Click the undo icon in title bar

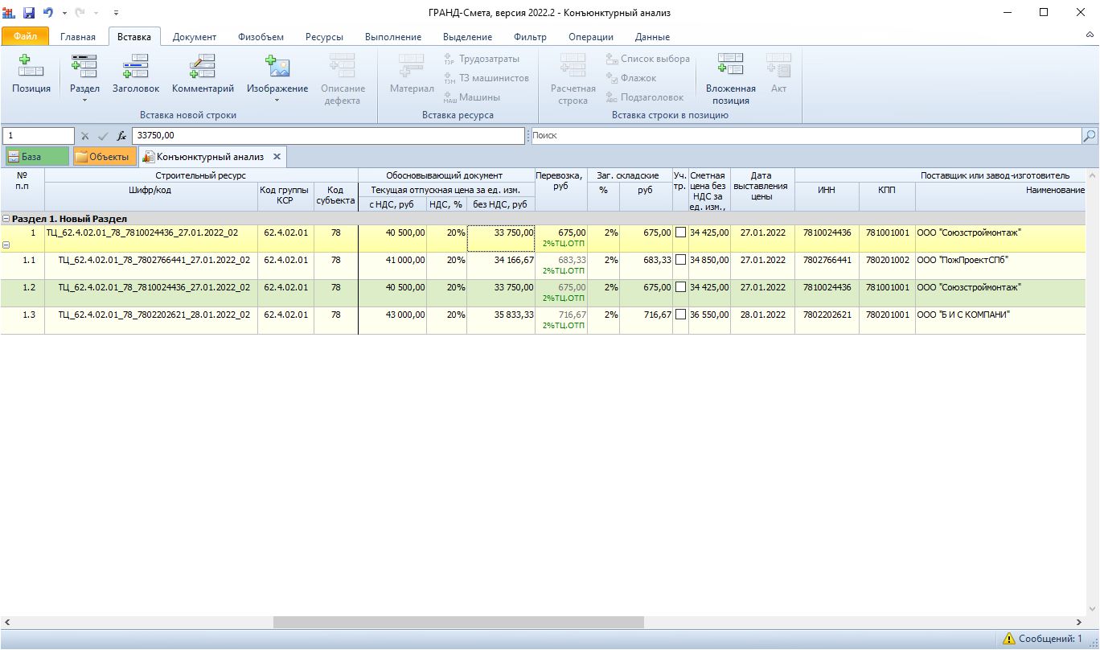[x=49, y=13]
